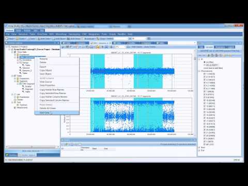
Task: Select the Scatter view under CNV.Segment
Action: pos(28,86)
